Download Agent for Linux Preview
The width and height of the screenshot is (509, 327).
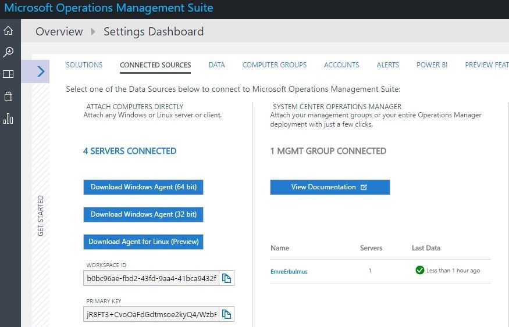143,242
